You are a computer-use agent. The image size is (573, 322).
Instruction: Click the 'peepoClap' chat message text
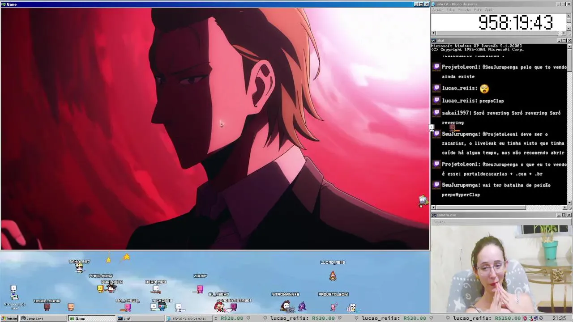click(x=491, y=101)
